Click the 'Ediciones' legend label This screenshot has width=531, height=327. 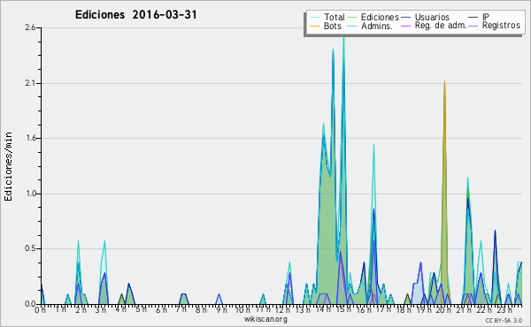pos(380,17)
